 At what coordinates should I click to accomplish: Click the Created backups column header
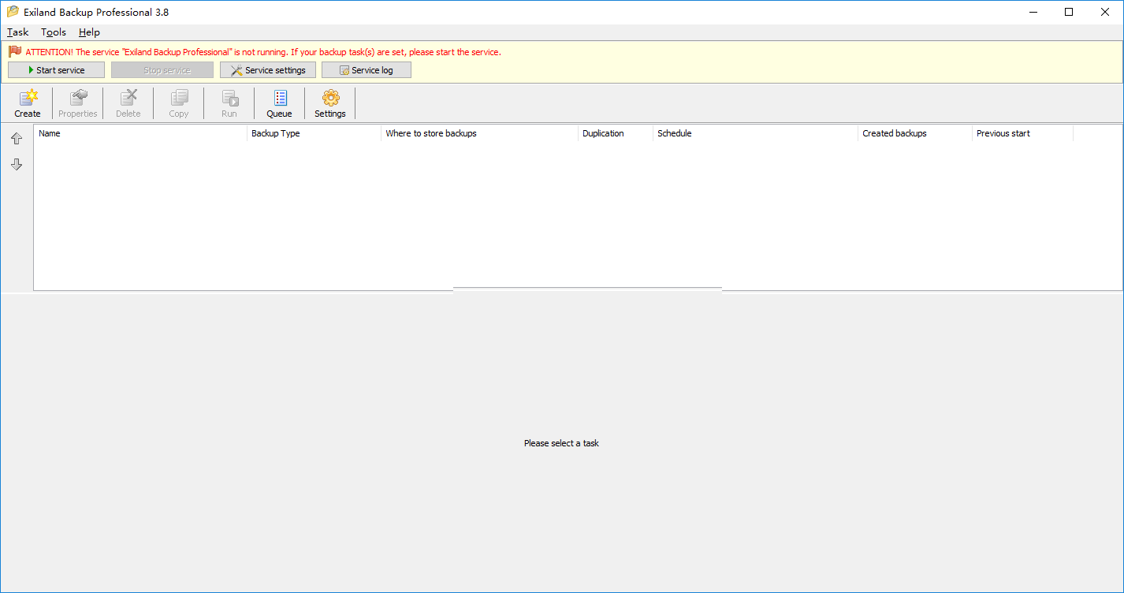click(915, 133)
